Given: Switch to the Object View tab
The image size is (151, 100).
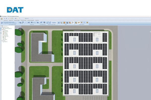Looking at the screenshot, I should coord(11,20).
